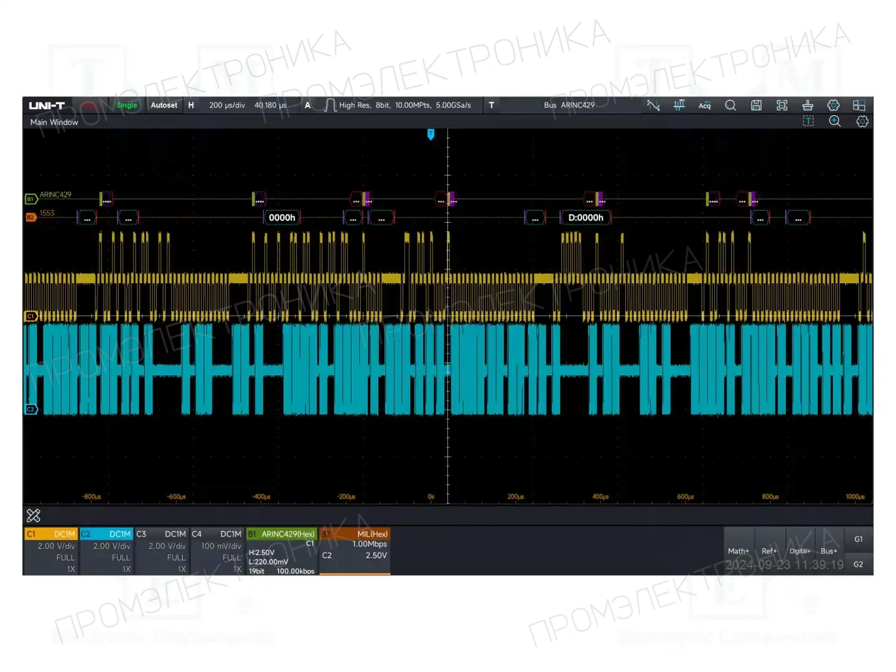Open the B1 ARINC429(Hex) bus panel
The image size is (896, 672).
(282, 551)
